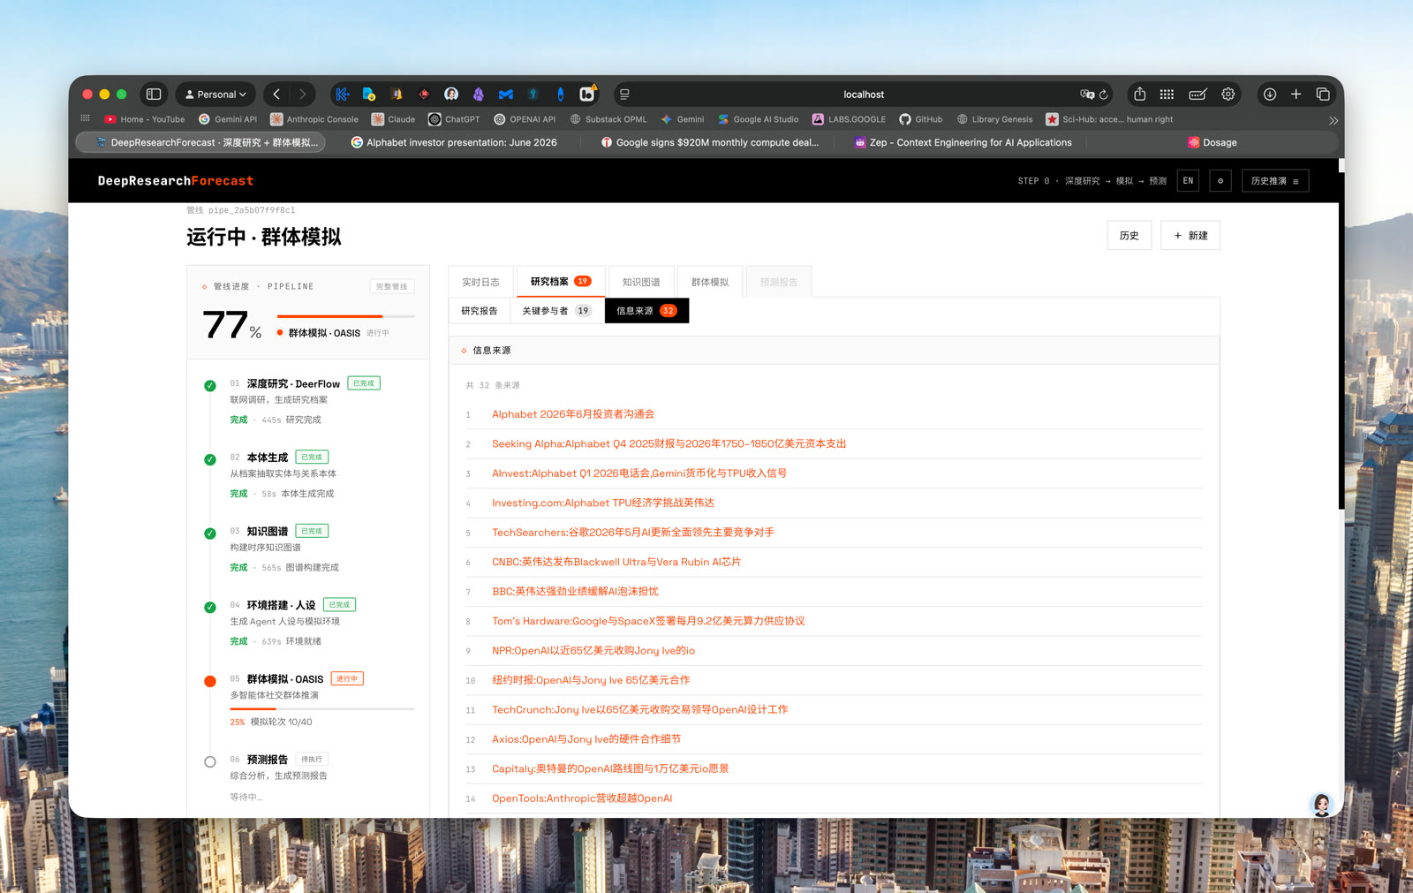The image size is (1413, 893).
Task: Open the share sheet icon
Action: click(1140, 94)
